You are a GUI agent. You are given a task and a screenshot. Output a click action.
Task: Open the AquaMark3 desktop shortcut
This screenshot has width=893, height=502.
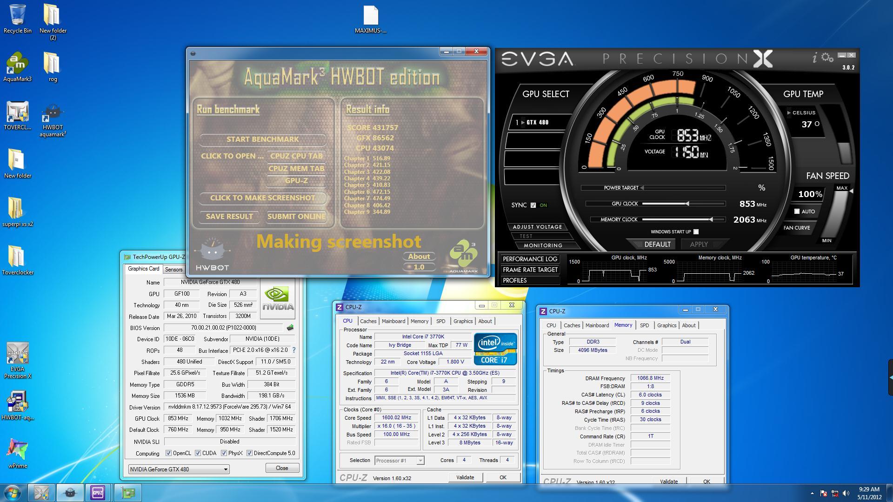pyautogui.click(x=17, y=67)
